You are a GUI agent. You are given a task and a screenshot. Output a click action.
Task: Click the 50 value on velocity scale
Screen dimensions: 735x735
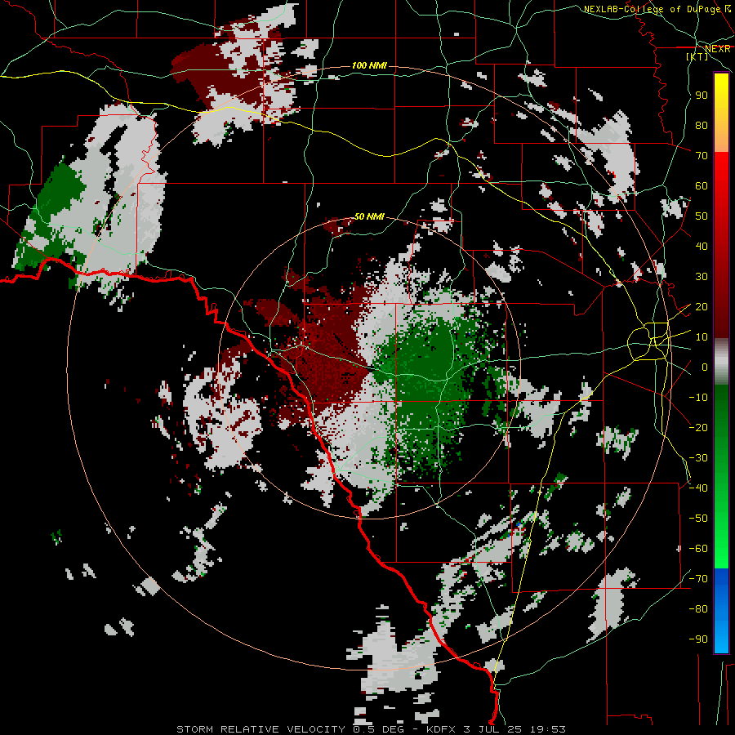702,216
